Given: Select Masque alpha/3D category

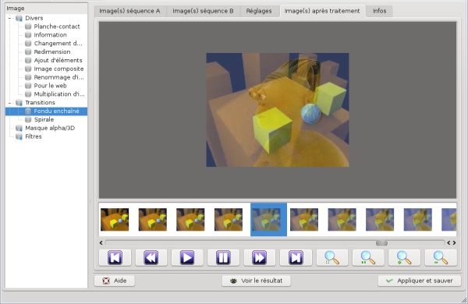Looking at the screenshot, I should tap(50, 128).
